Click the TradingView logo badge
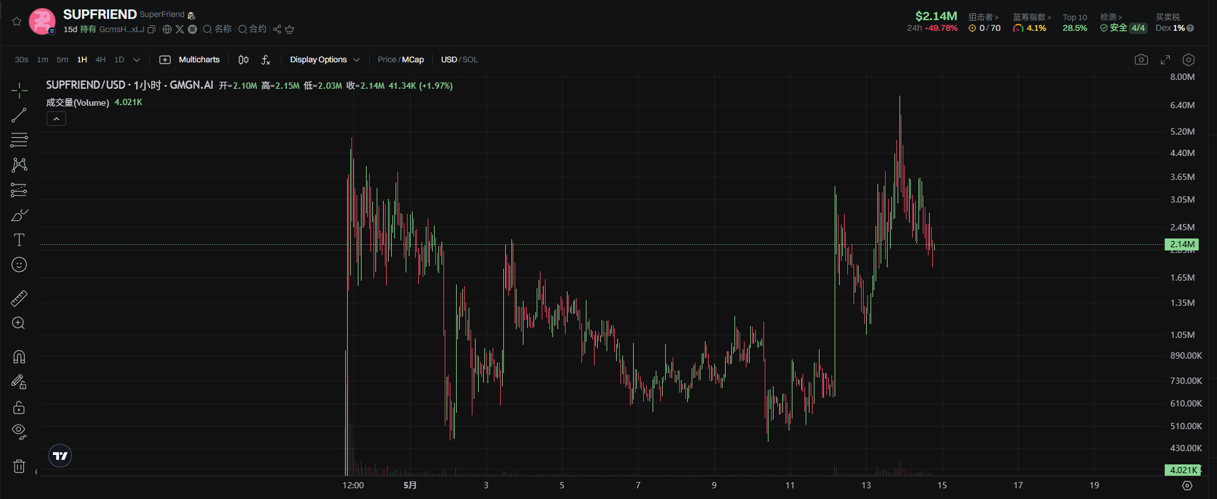The image size is (1217, 499). (x=60, y=456)
